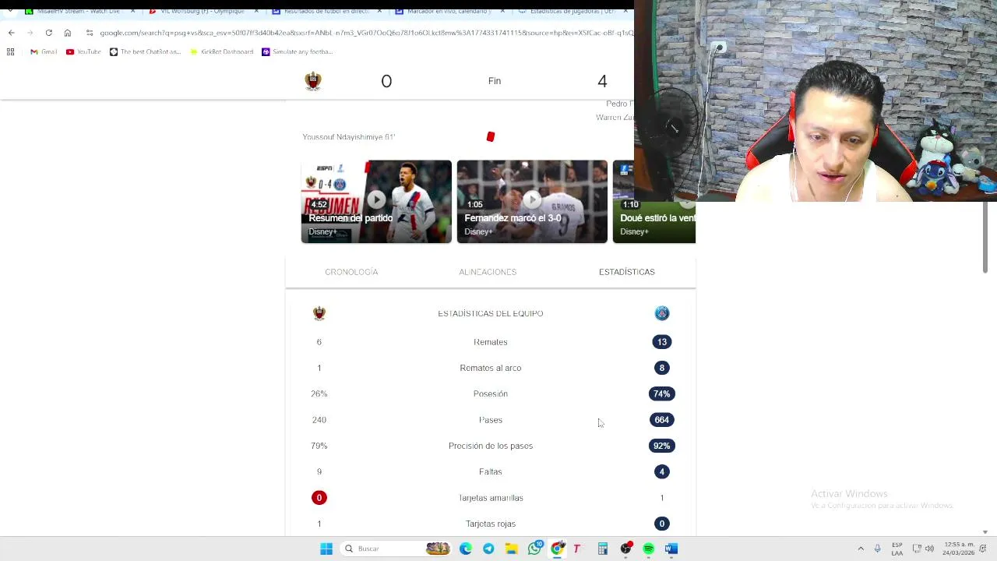Click the PSG crest in team statistics
The width and height of the screenshot is (997, 561).
pos(662,313)
